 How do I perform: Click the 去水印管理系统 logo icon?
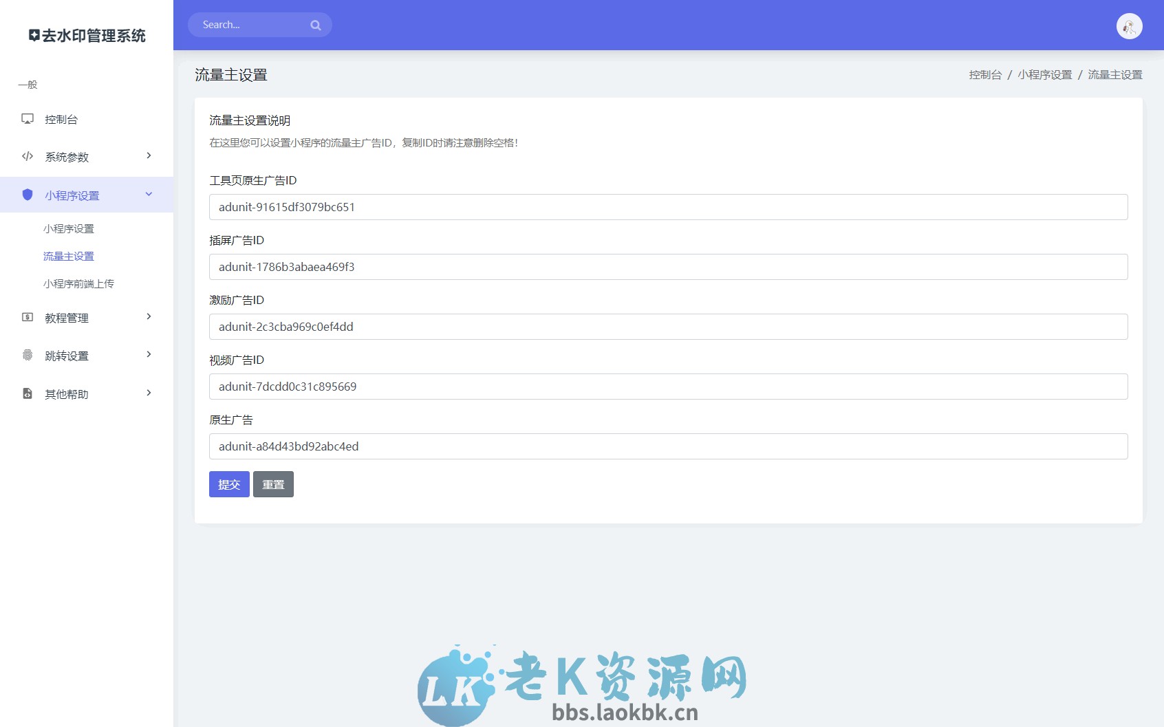pyautogui.click(x=32, y=36)
